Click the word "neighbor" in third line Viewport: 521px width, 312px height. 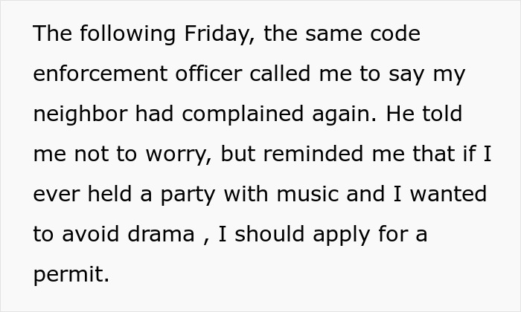[80, 114]
